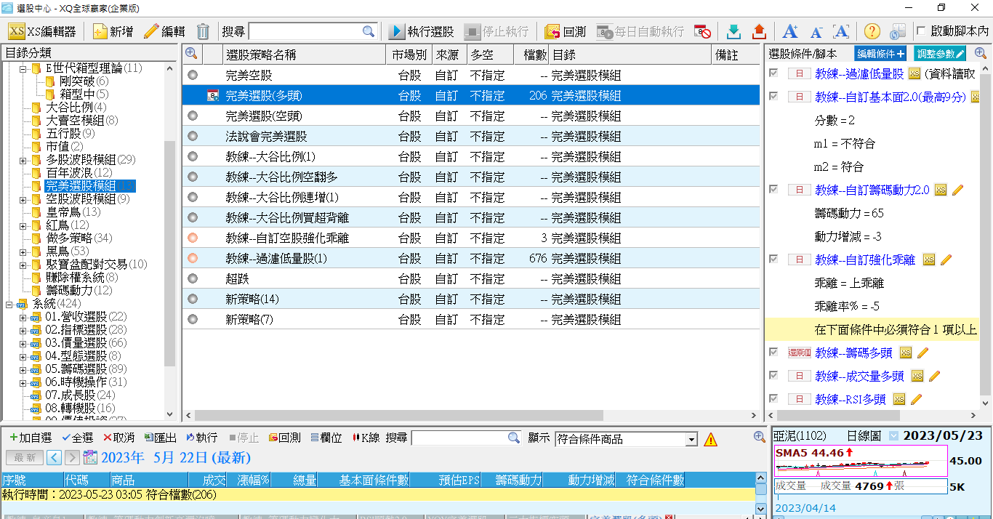Click the 編輯條件 button
This screenshot has width=993, height=519.
(880, 54)
